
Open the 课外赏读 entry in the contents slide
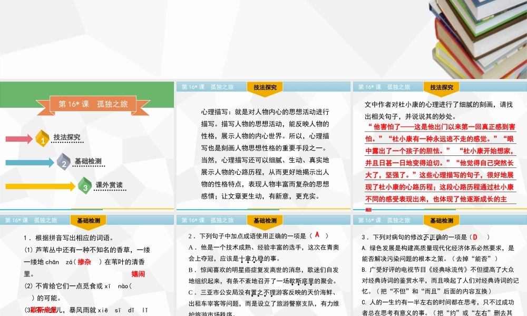pos(109,185)
